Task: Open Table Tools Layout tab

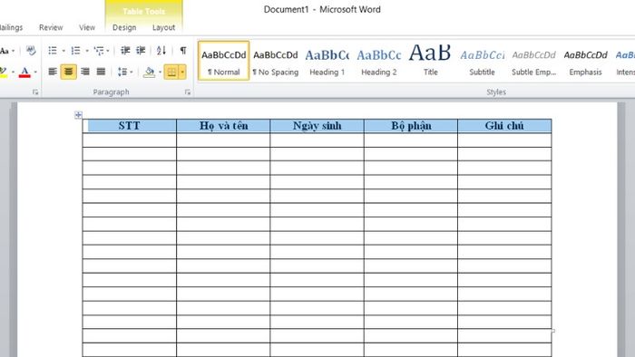Action: coord(163,27)
